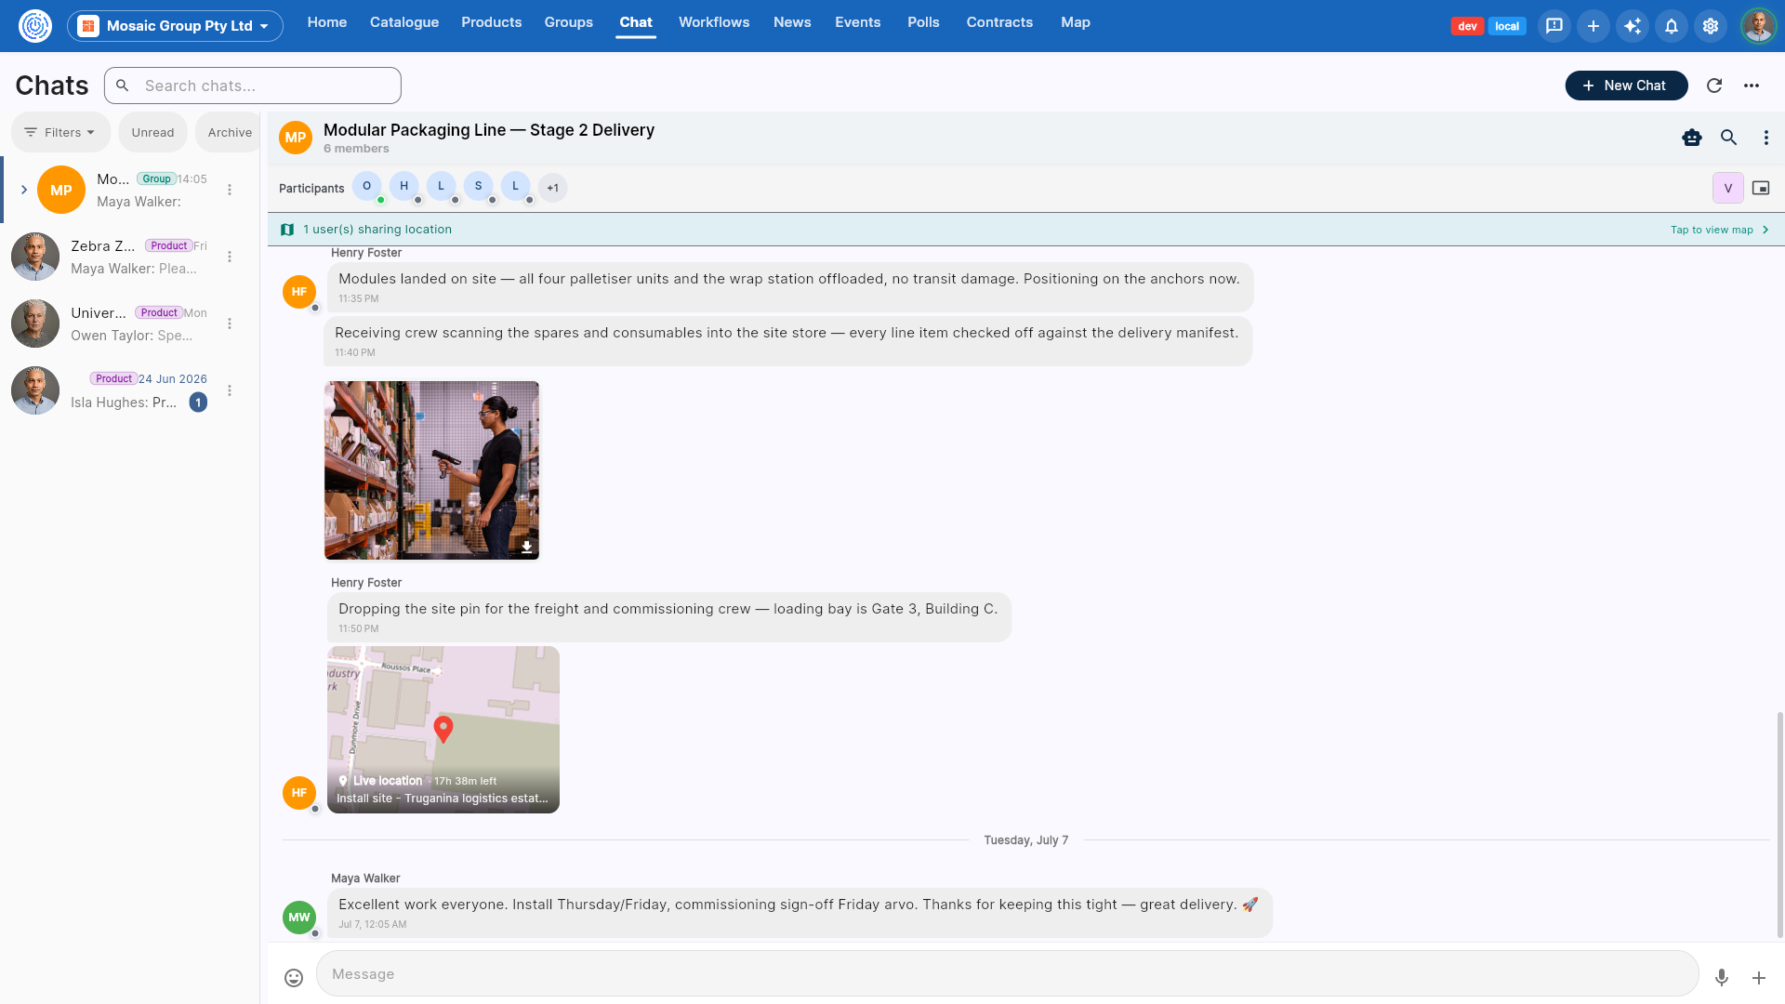Viewport: 1785px width, 1004px height.
Task: Click the V participant view button
Action: coord(1728,188)
